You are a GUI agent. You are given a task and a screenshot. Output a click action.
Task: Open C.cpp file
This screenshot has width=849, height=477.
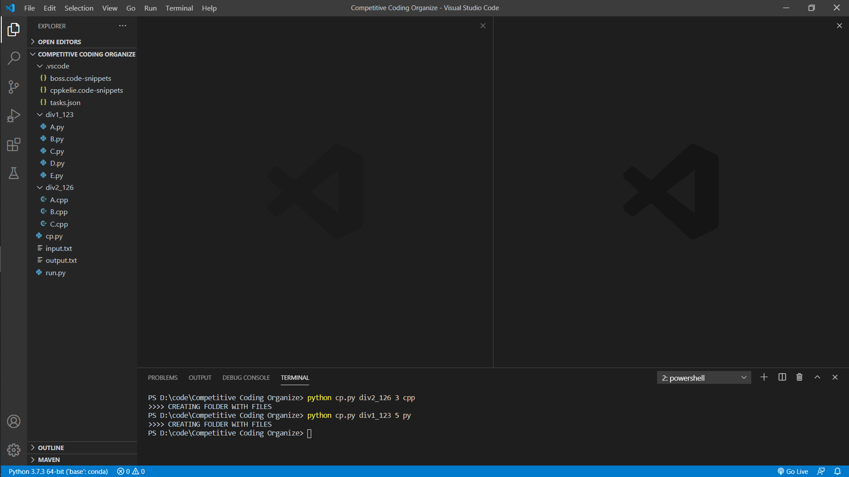point(82,224)
